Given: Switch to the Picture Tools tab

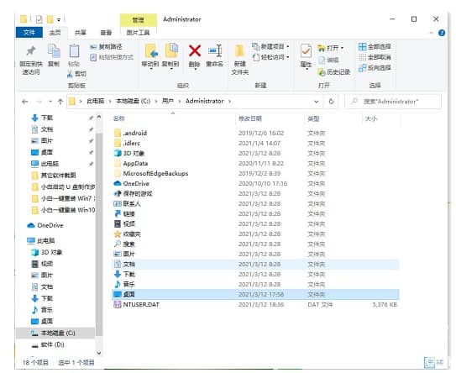Looking at the screenshot, I should coord(138,32).
